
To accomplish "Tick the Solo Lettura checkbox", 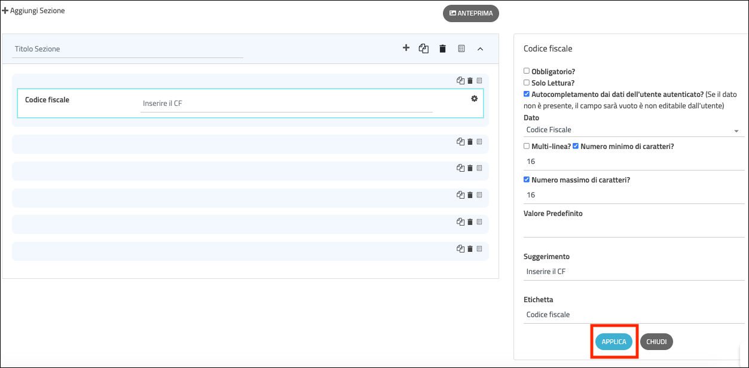I will pos(527,83).
